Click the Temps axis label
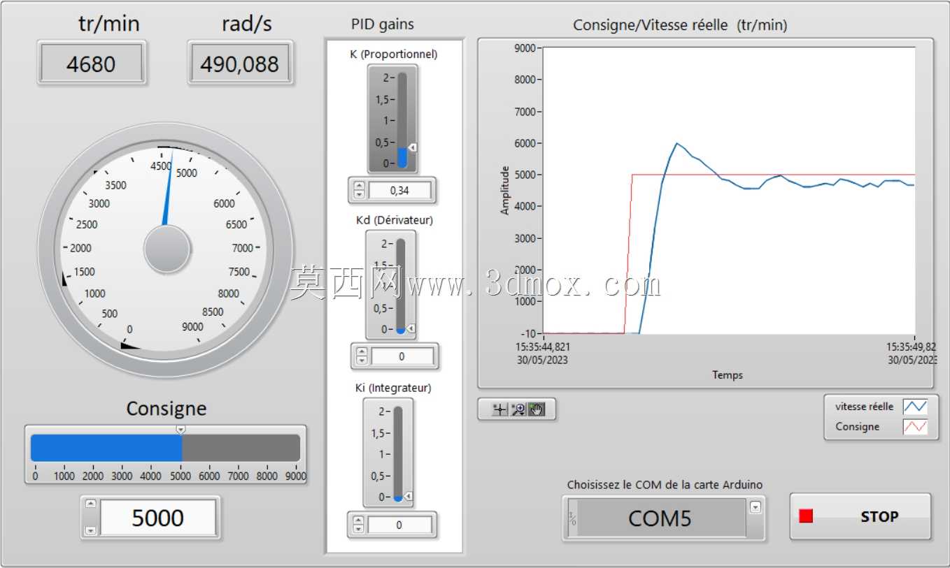Screen dimensions: 950x568 (x=728, y=375)
